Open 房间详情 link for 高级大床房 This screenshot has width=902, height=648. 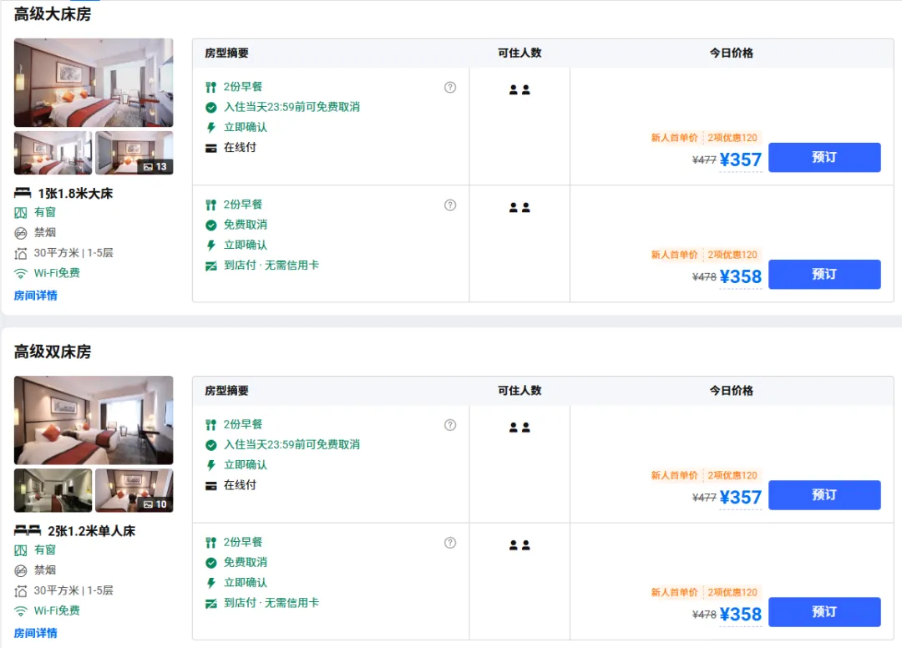click(36, 296)
